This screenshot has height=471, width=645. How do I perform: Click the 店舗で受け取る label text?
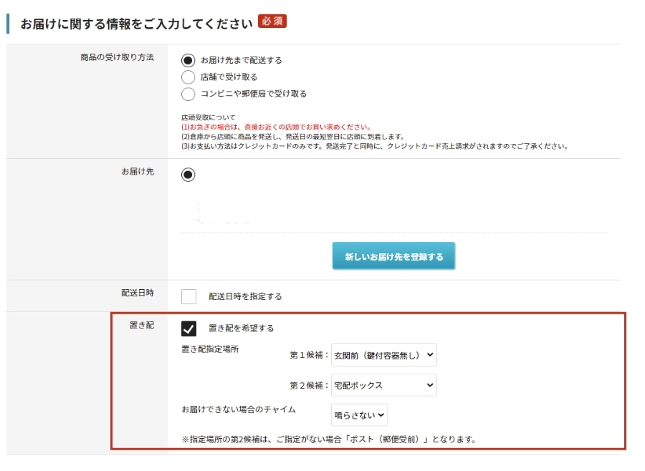229,77
